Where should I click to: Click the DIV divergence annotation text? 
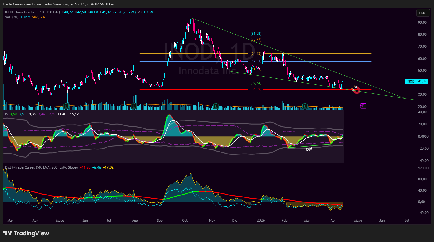click(x=309, y=149)
